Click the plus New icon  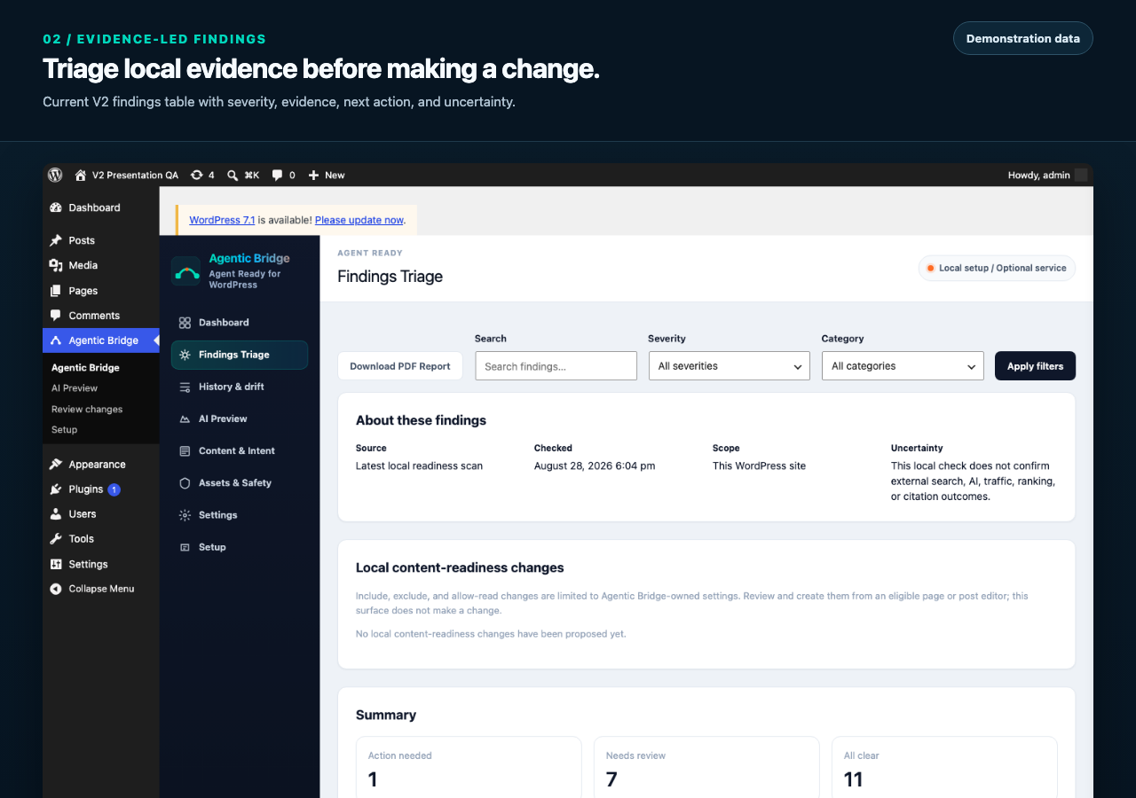(x=313, y=176)
